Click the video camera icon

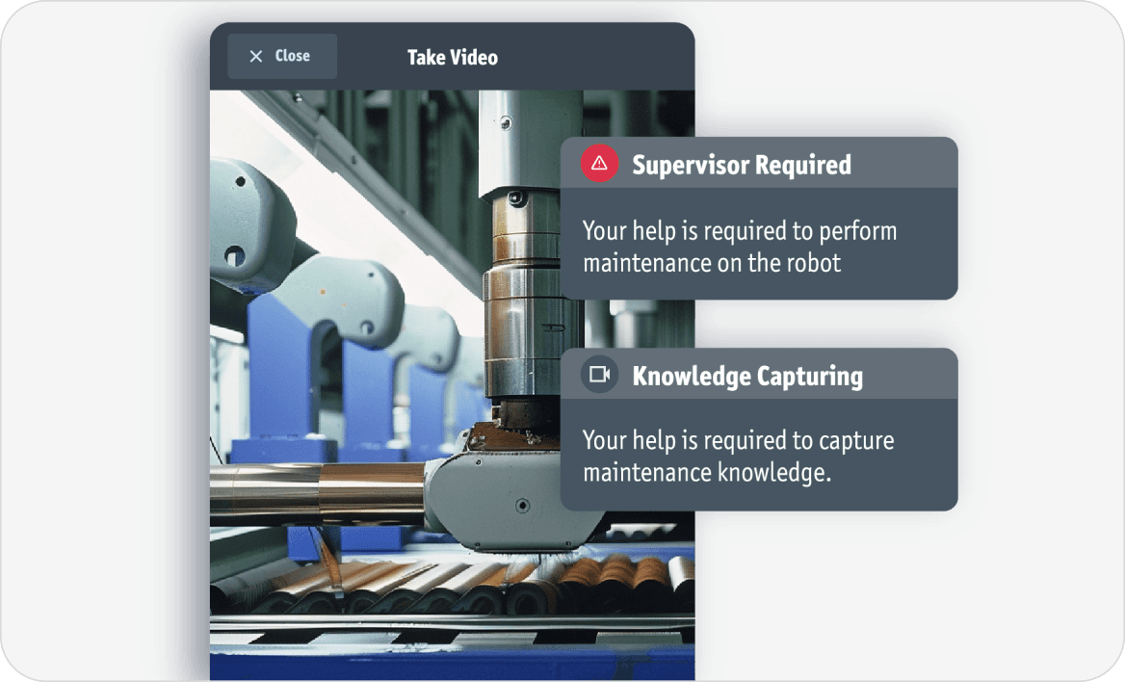(x=599, y=375)
